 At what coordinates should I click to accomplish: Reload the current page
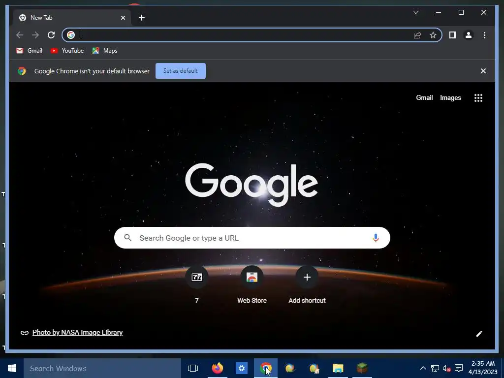pos(51,35)
